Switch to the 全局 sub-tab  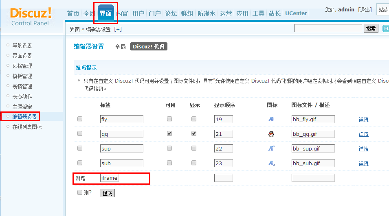(120, 46)
